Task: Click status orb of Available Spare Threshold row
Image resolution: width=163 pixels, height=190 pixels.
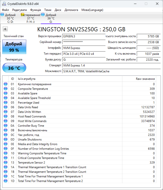Action: pos(6,98)
